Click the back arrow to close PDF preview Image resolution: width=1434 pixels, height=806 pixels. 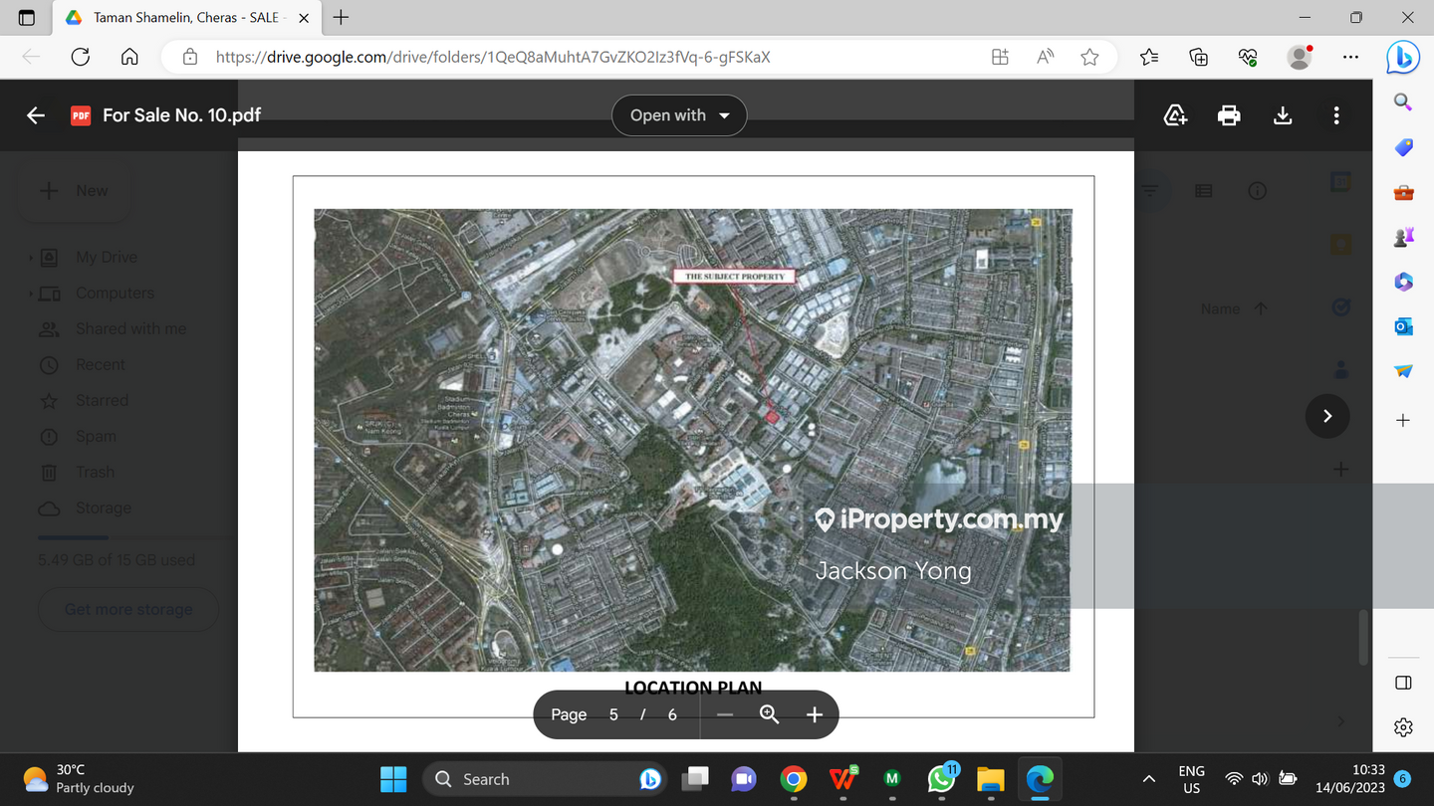tap(36, 115)
